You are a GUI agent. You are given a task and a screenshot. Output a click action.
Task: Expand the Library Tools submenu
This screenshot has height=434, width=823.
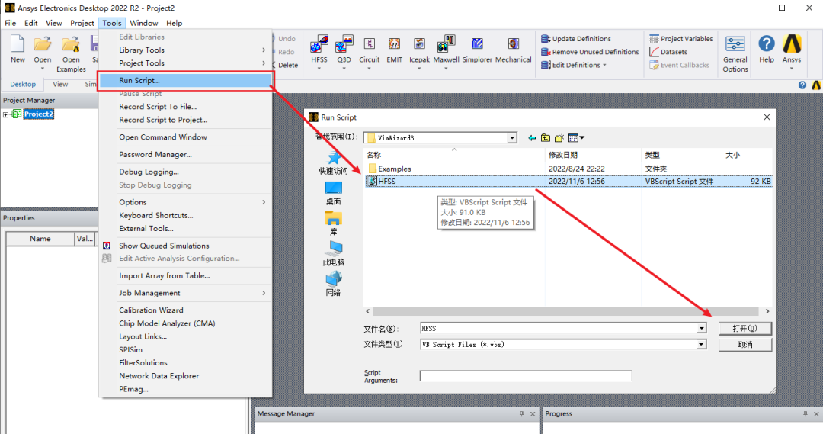coord(186,50)
